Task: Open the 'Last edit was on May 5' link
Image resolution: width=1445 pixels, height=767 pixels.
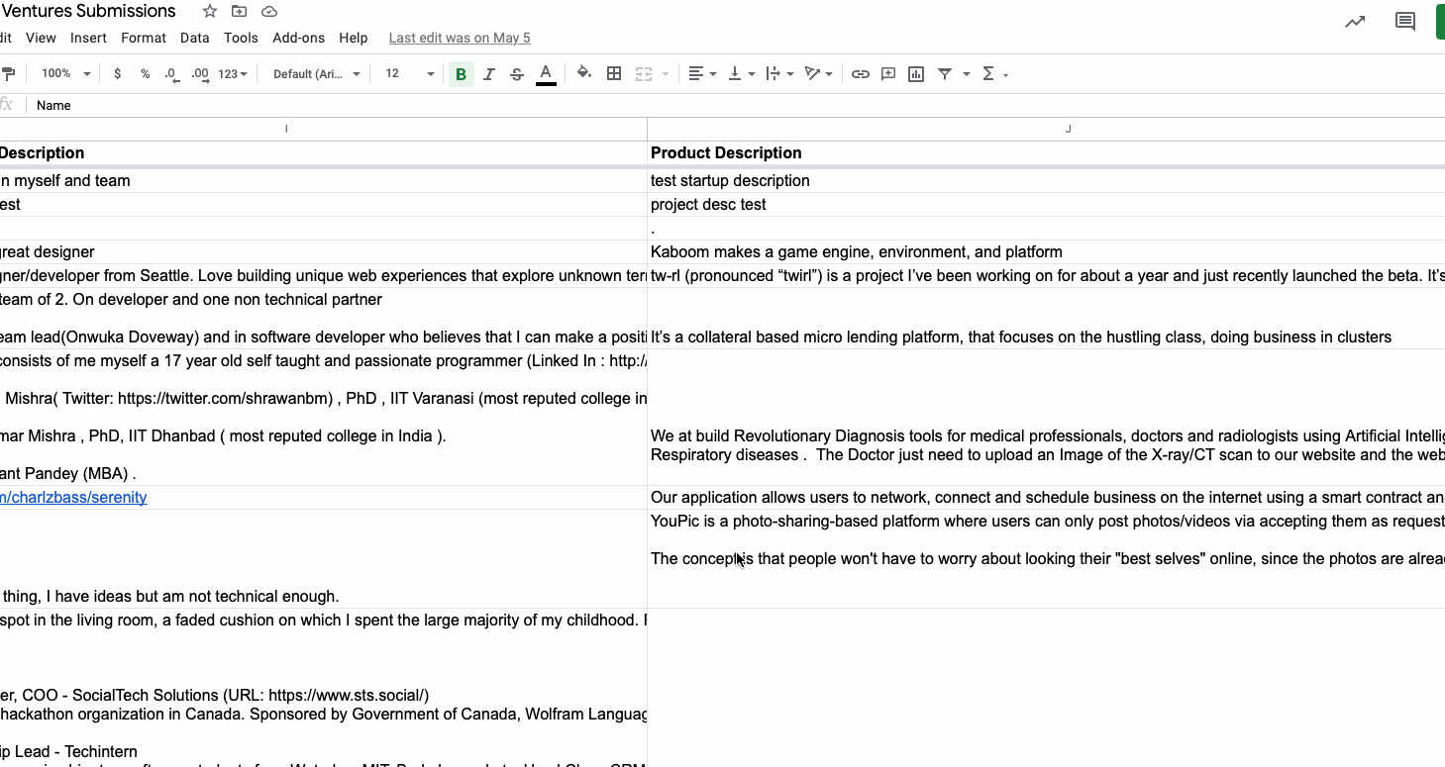Action: 460,38
